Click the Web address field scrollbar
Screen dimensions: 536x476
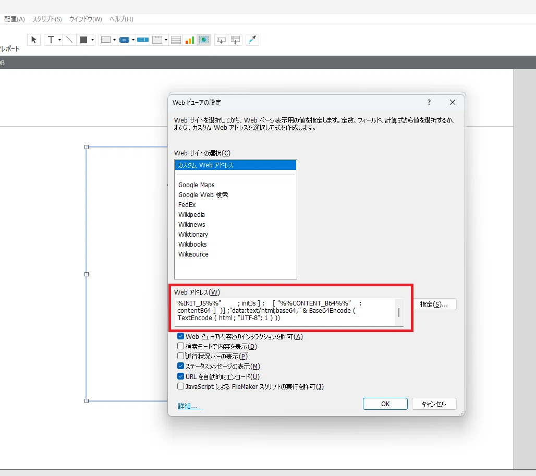click(x=399, y=312)
